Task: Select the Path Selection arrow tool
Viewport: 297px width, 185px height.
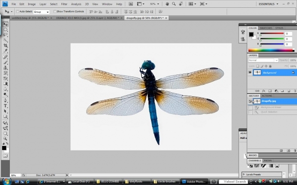Action: (x=5, y=111)
